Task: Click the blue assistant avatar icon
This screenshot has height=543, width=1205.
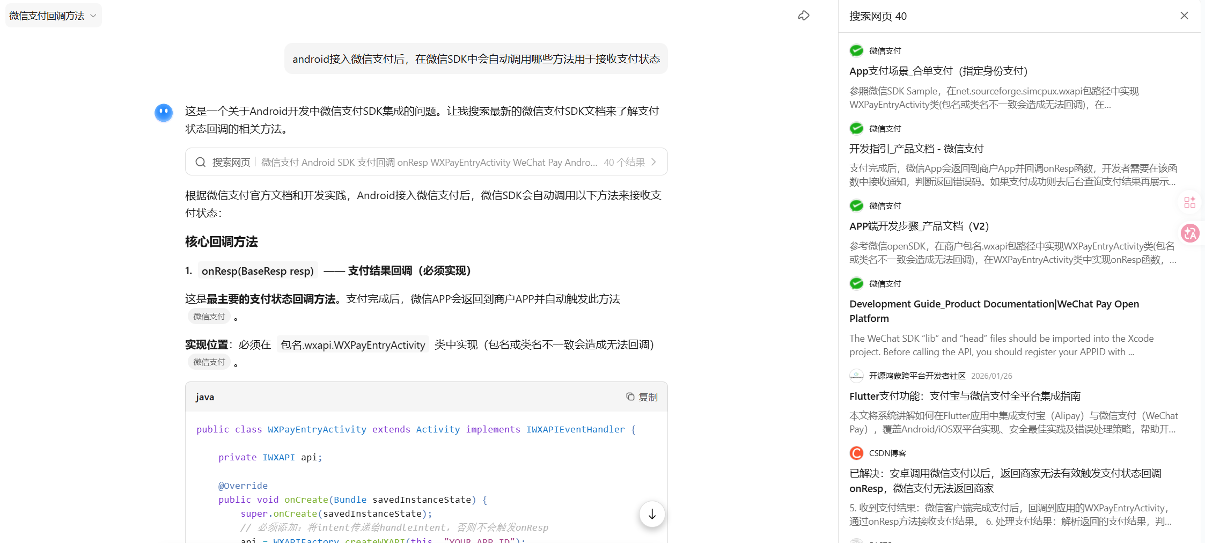Action: click(164, 113)
